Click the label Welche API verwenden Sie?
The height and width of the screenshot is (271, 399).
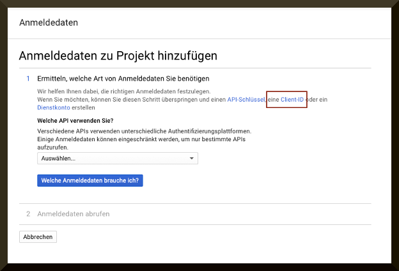click(75, 121)
